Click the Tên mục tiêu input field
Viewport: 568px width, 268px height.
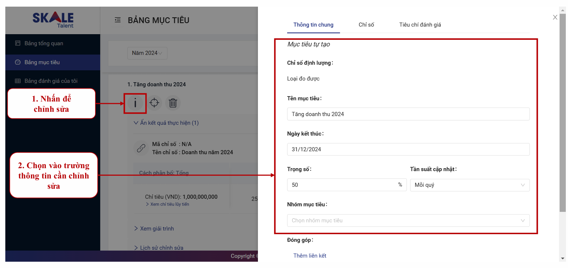point(408,114)
